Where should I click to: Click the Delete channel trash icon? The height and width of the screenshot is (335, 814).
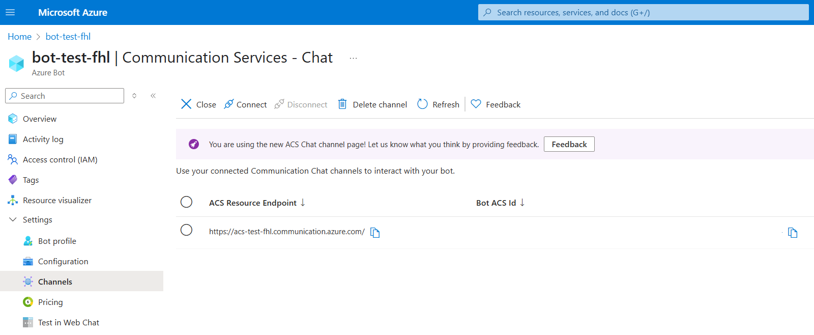342,104
